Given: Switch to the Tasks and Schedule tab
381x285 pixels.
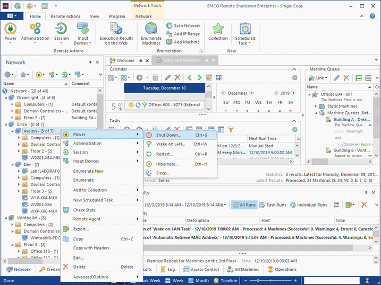Looking at the screenshot, I should (x=182, y=60).
